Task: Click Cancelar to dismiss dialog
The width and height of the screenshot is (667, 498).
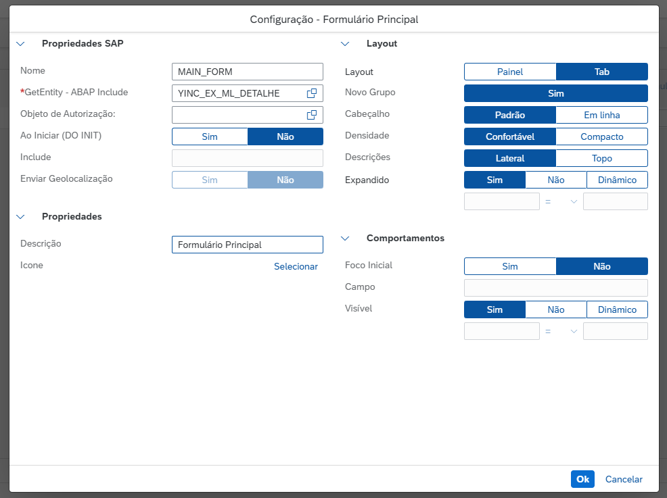Action: (624, 479)
